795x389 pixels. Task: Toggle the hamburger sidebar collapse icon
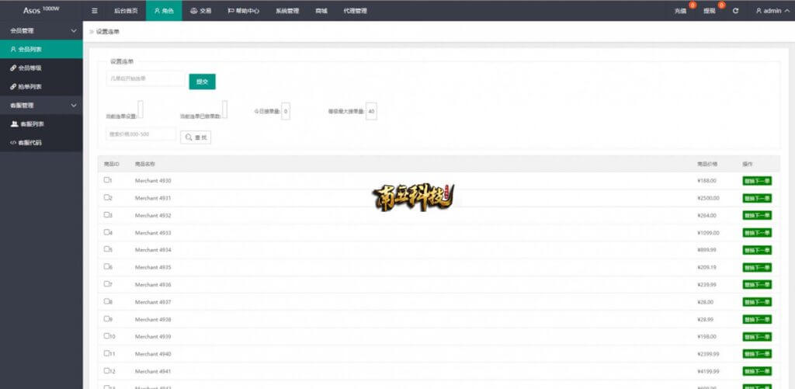pos(94,11)
